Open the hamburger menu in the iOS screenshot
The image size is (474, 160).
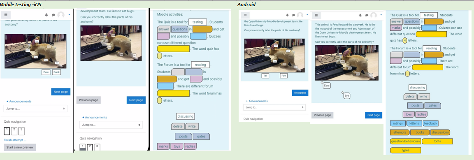click(6, 14)
